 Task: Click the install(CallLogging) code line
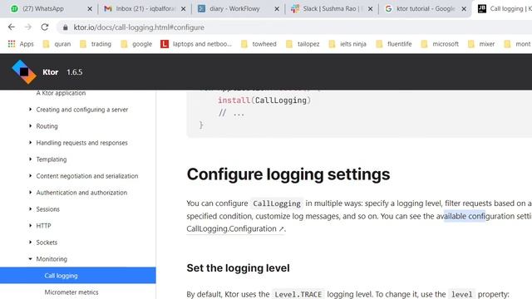click(264, 100)
